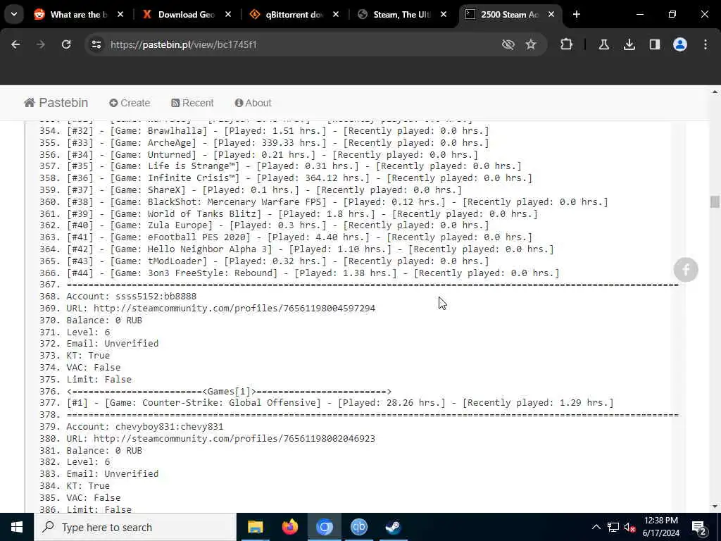
Task: Expand the system tray hidden icons chevron
Action: pyautogui.click(x=596, y=527)
